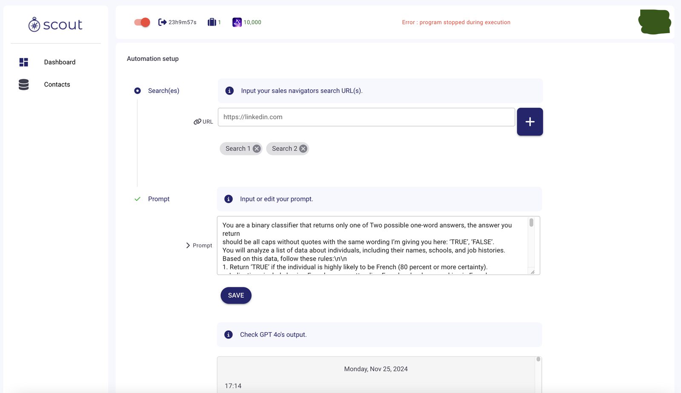Click the Monday, Nov 25, 2024 date
The height and width of the screenshot is (393, 681).
pos(376,369)
